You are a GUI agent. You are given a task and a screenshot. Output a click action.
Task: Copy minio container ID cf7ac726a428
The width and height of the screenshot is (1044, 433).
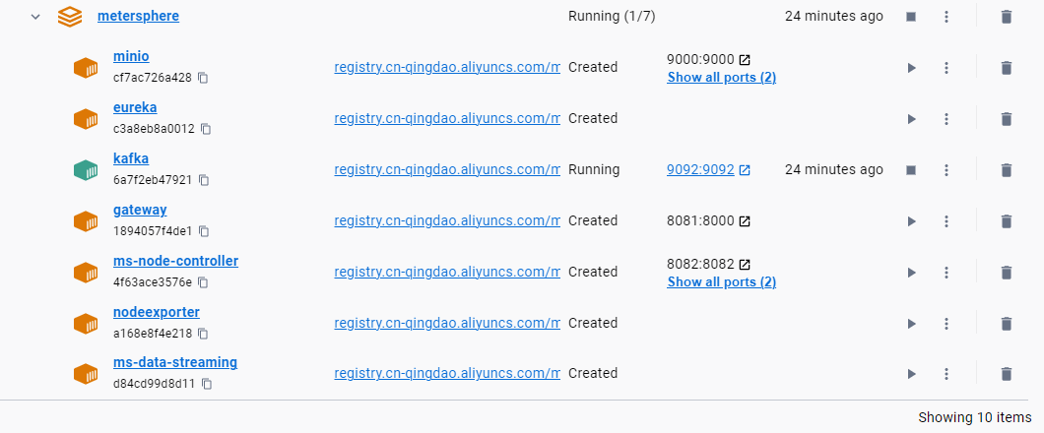click(x=204, y=78)
